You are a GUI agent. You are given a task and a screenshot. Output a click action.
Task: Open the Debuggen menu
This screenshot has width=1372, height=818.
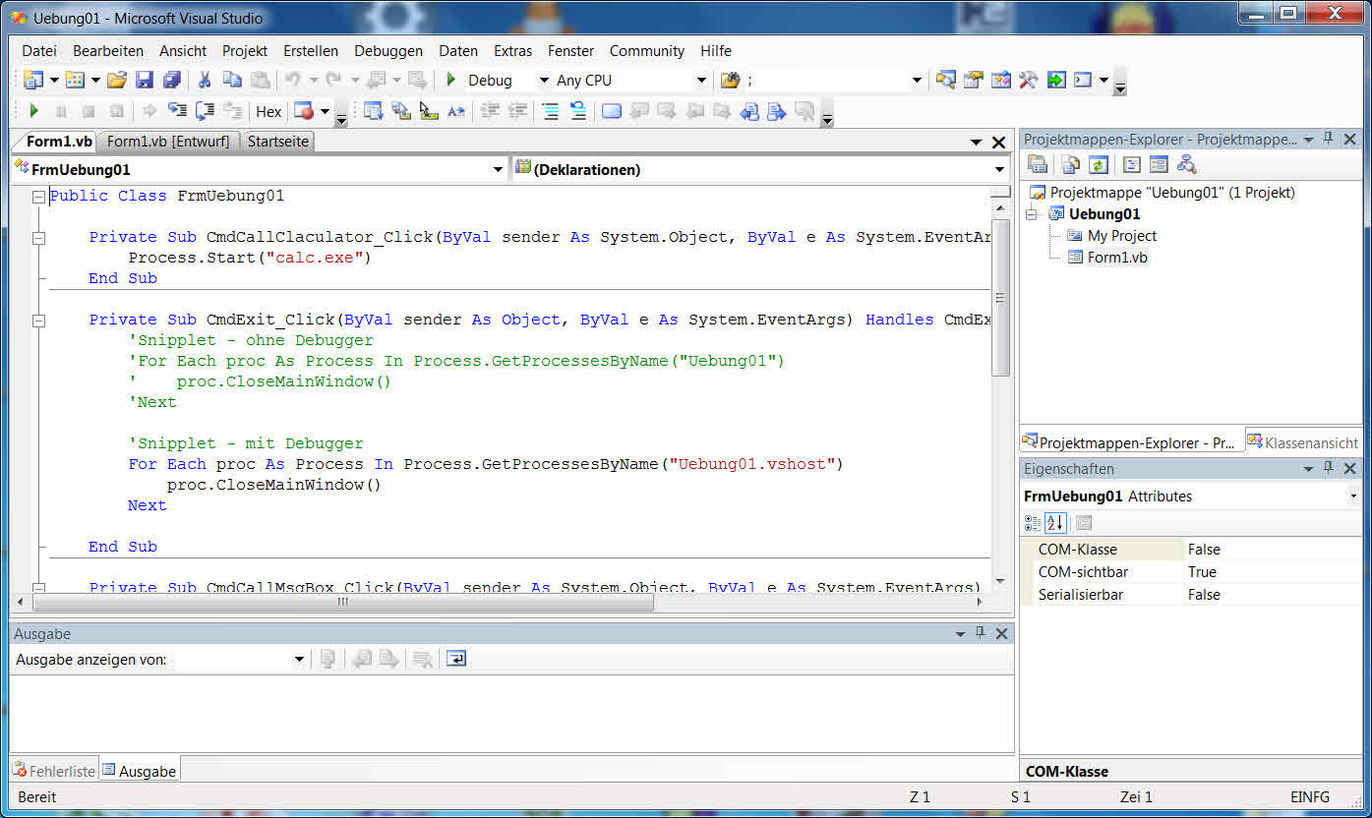click(388, 50)
